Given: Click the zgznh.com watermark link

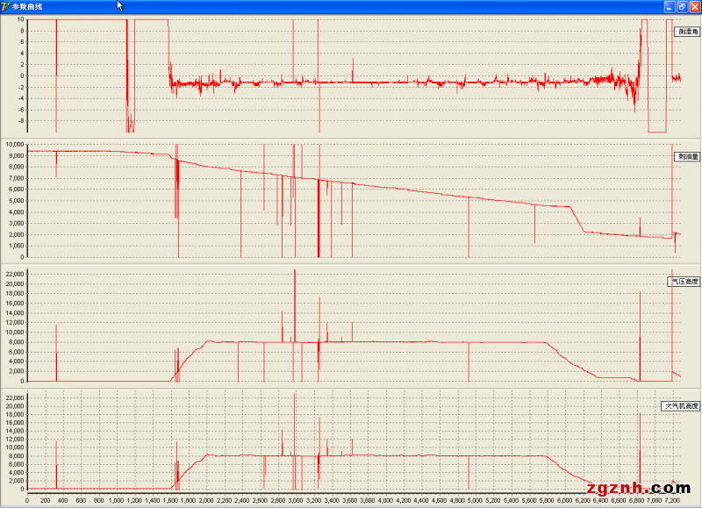Looking at the screenshot, I should 646,488.
